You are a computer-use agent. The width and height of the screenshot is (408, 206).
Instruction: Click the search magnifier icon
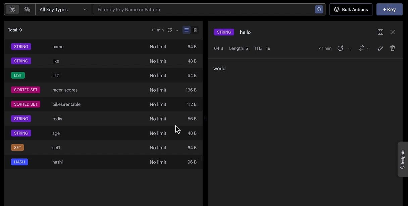pos(319,9)
